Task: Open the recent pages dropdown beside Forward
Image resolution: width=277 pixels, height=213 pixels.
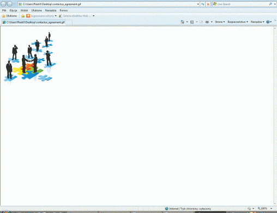Action: (x=14, y=4)
